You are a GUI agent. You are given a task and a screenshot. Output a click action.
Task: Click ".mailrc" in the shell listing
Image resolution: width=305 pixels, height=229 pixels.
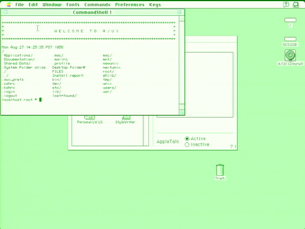point(60,60)
